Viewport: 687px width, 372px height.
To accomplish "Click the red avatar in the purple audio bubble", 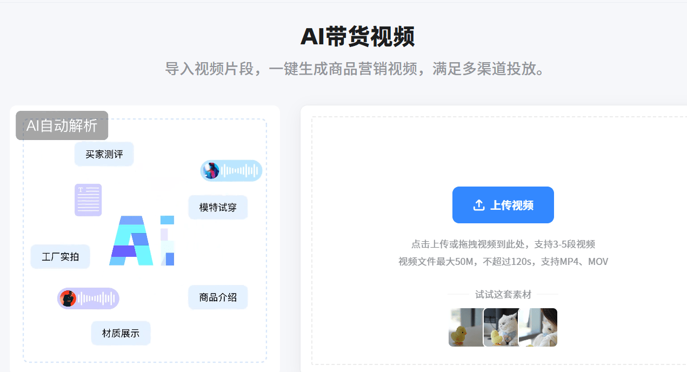I will [x=68, y=298].
